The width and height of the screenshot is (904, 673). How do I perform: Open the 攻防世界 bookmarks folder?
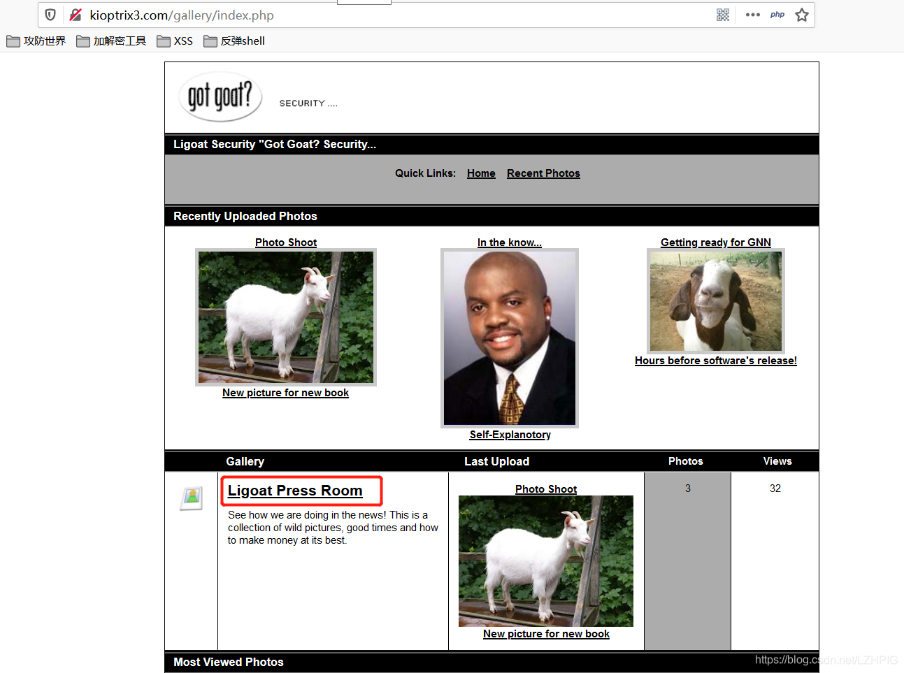(x=36, y=41)
